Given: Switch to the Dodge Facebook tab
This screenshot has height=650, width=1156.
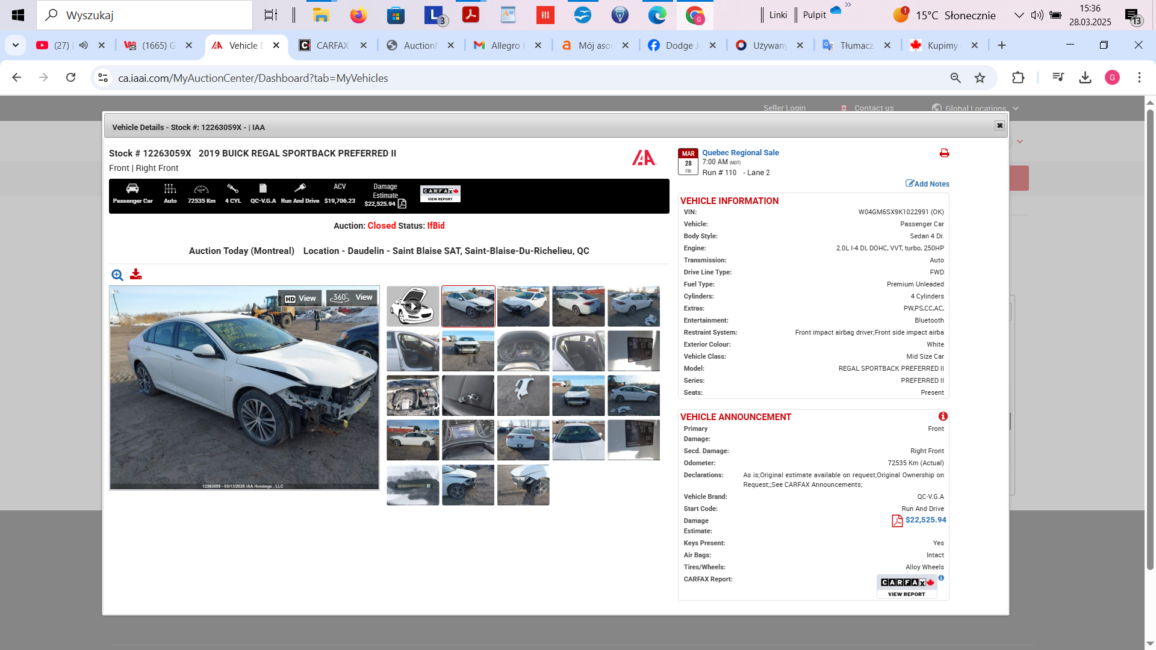Looking at the screenshot, I should (x=682, y=45).
